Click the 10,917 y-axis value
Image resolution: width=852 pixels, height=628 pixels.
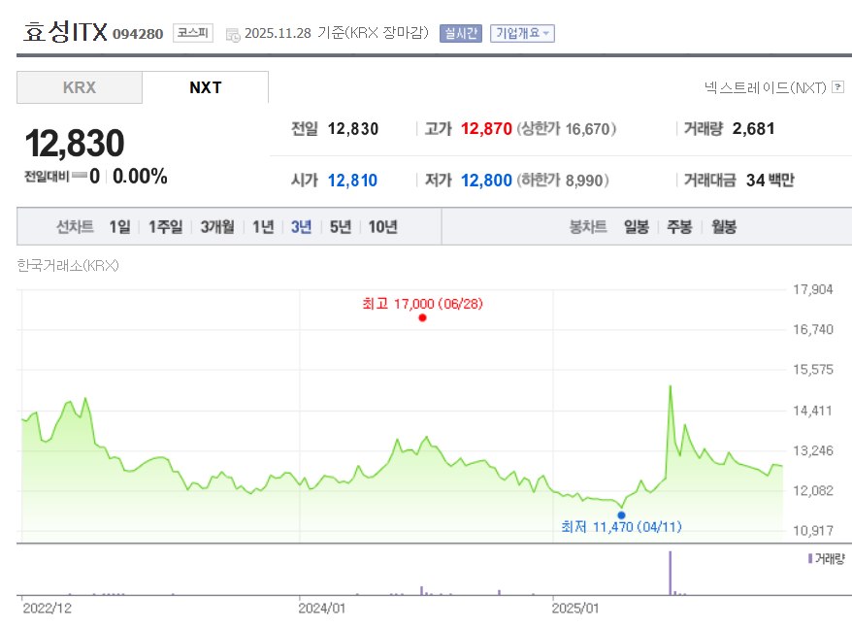point(813,531)
